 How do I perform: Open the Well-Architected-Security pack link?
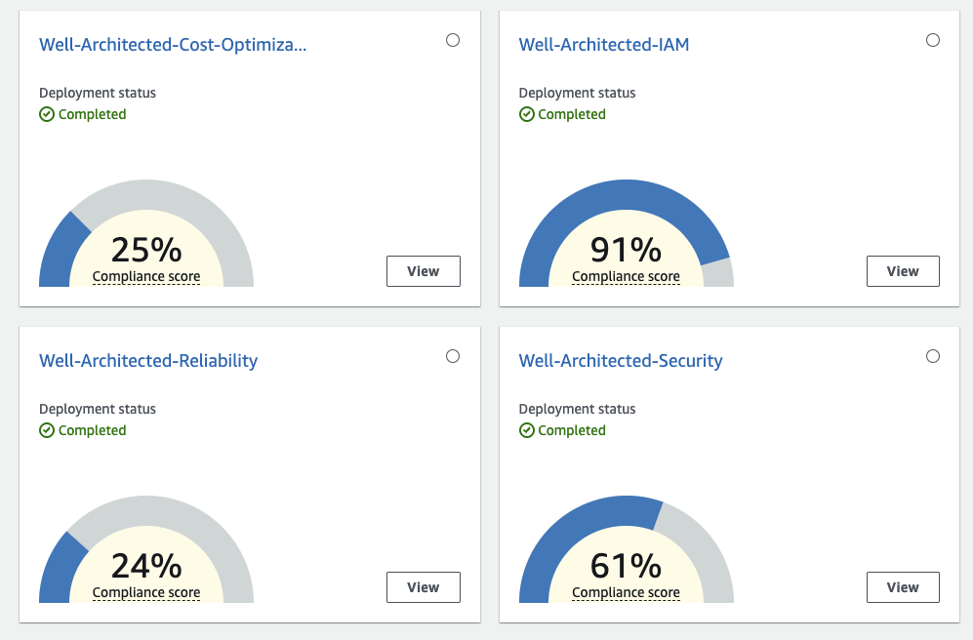coord(621,361)
